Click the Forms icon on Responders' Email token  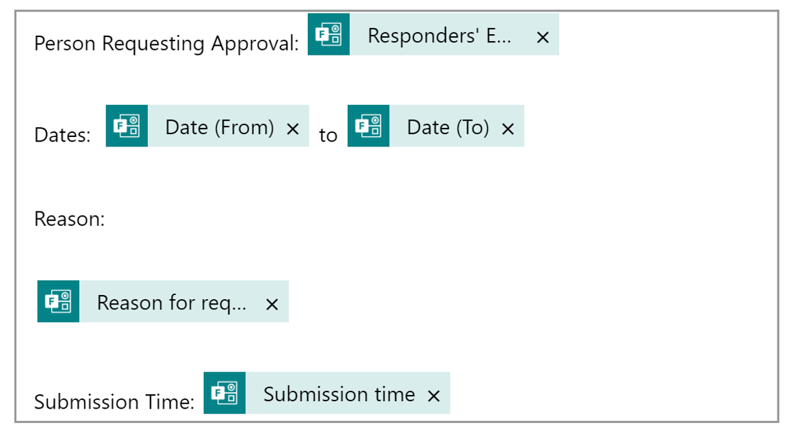click(x=328, y=35)
